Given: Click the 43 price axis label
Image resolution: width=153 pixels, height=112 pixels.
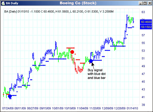Looking at the screenshot, I should tap(143, 89).
